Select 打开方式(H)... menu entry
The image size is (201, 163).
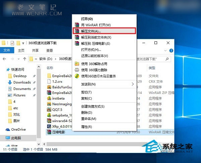coord(91,50)
